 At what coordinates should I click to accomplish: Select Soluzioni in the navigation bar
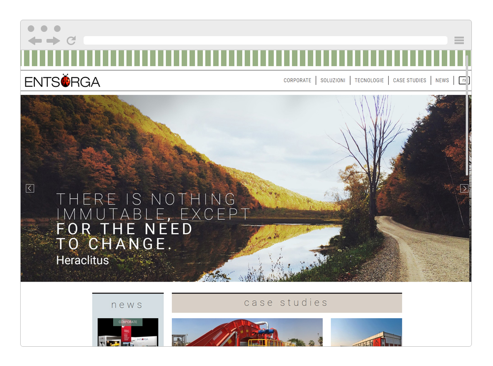tap(333, 80)
